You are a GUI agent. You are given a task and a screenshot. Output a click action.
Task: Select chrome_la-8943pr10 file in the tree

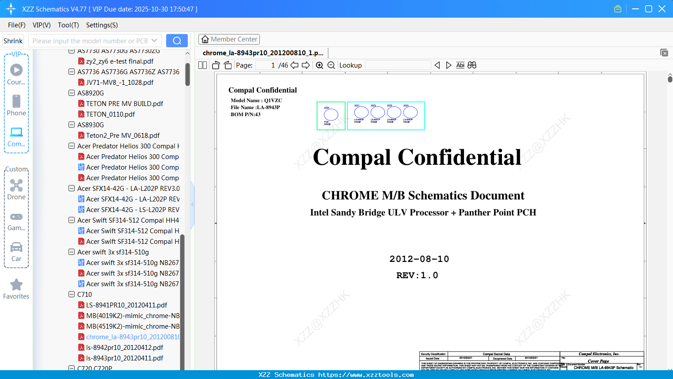129,337
